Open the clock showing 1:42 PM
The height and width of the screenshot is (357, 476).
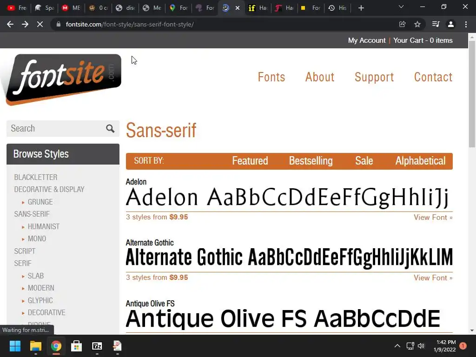(445, 346)
